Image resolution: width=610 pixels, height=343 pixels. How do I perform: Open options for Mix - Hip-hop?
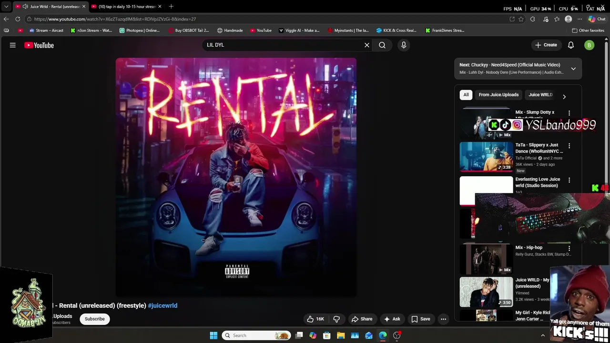(x=569, y=248)
